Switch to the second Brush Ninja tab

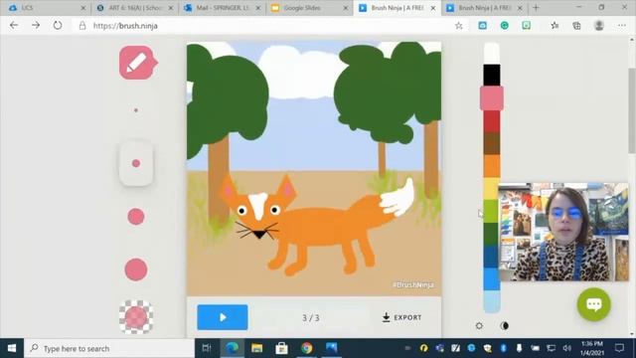(485, 8)
